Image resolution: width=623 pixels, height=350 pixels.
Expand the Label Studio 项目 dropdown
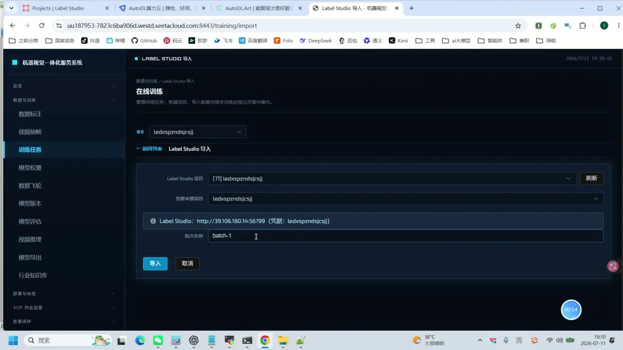click(392, 178)
